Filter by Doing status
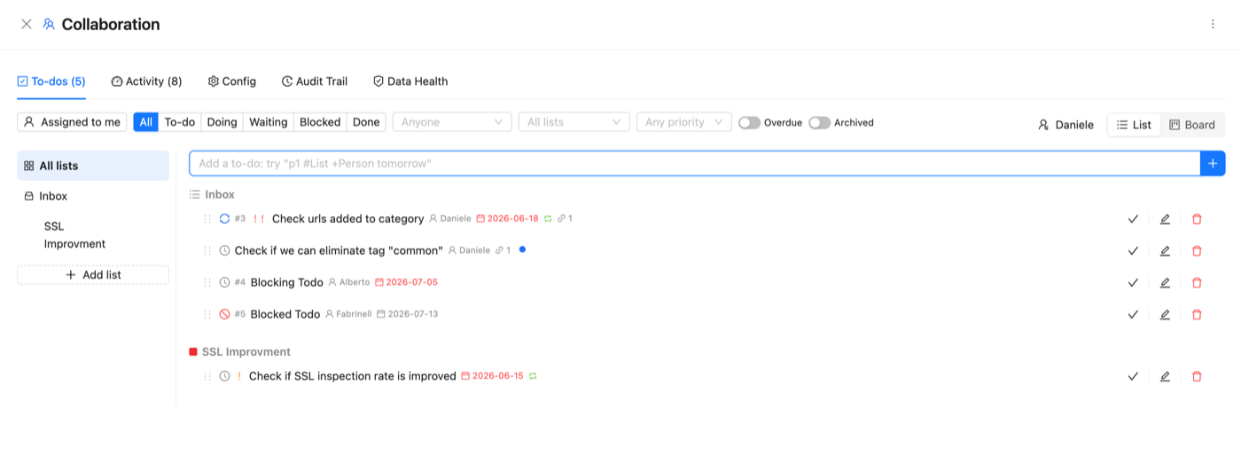Screen dimensions: 1241x454 click(222, 122)
